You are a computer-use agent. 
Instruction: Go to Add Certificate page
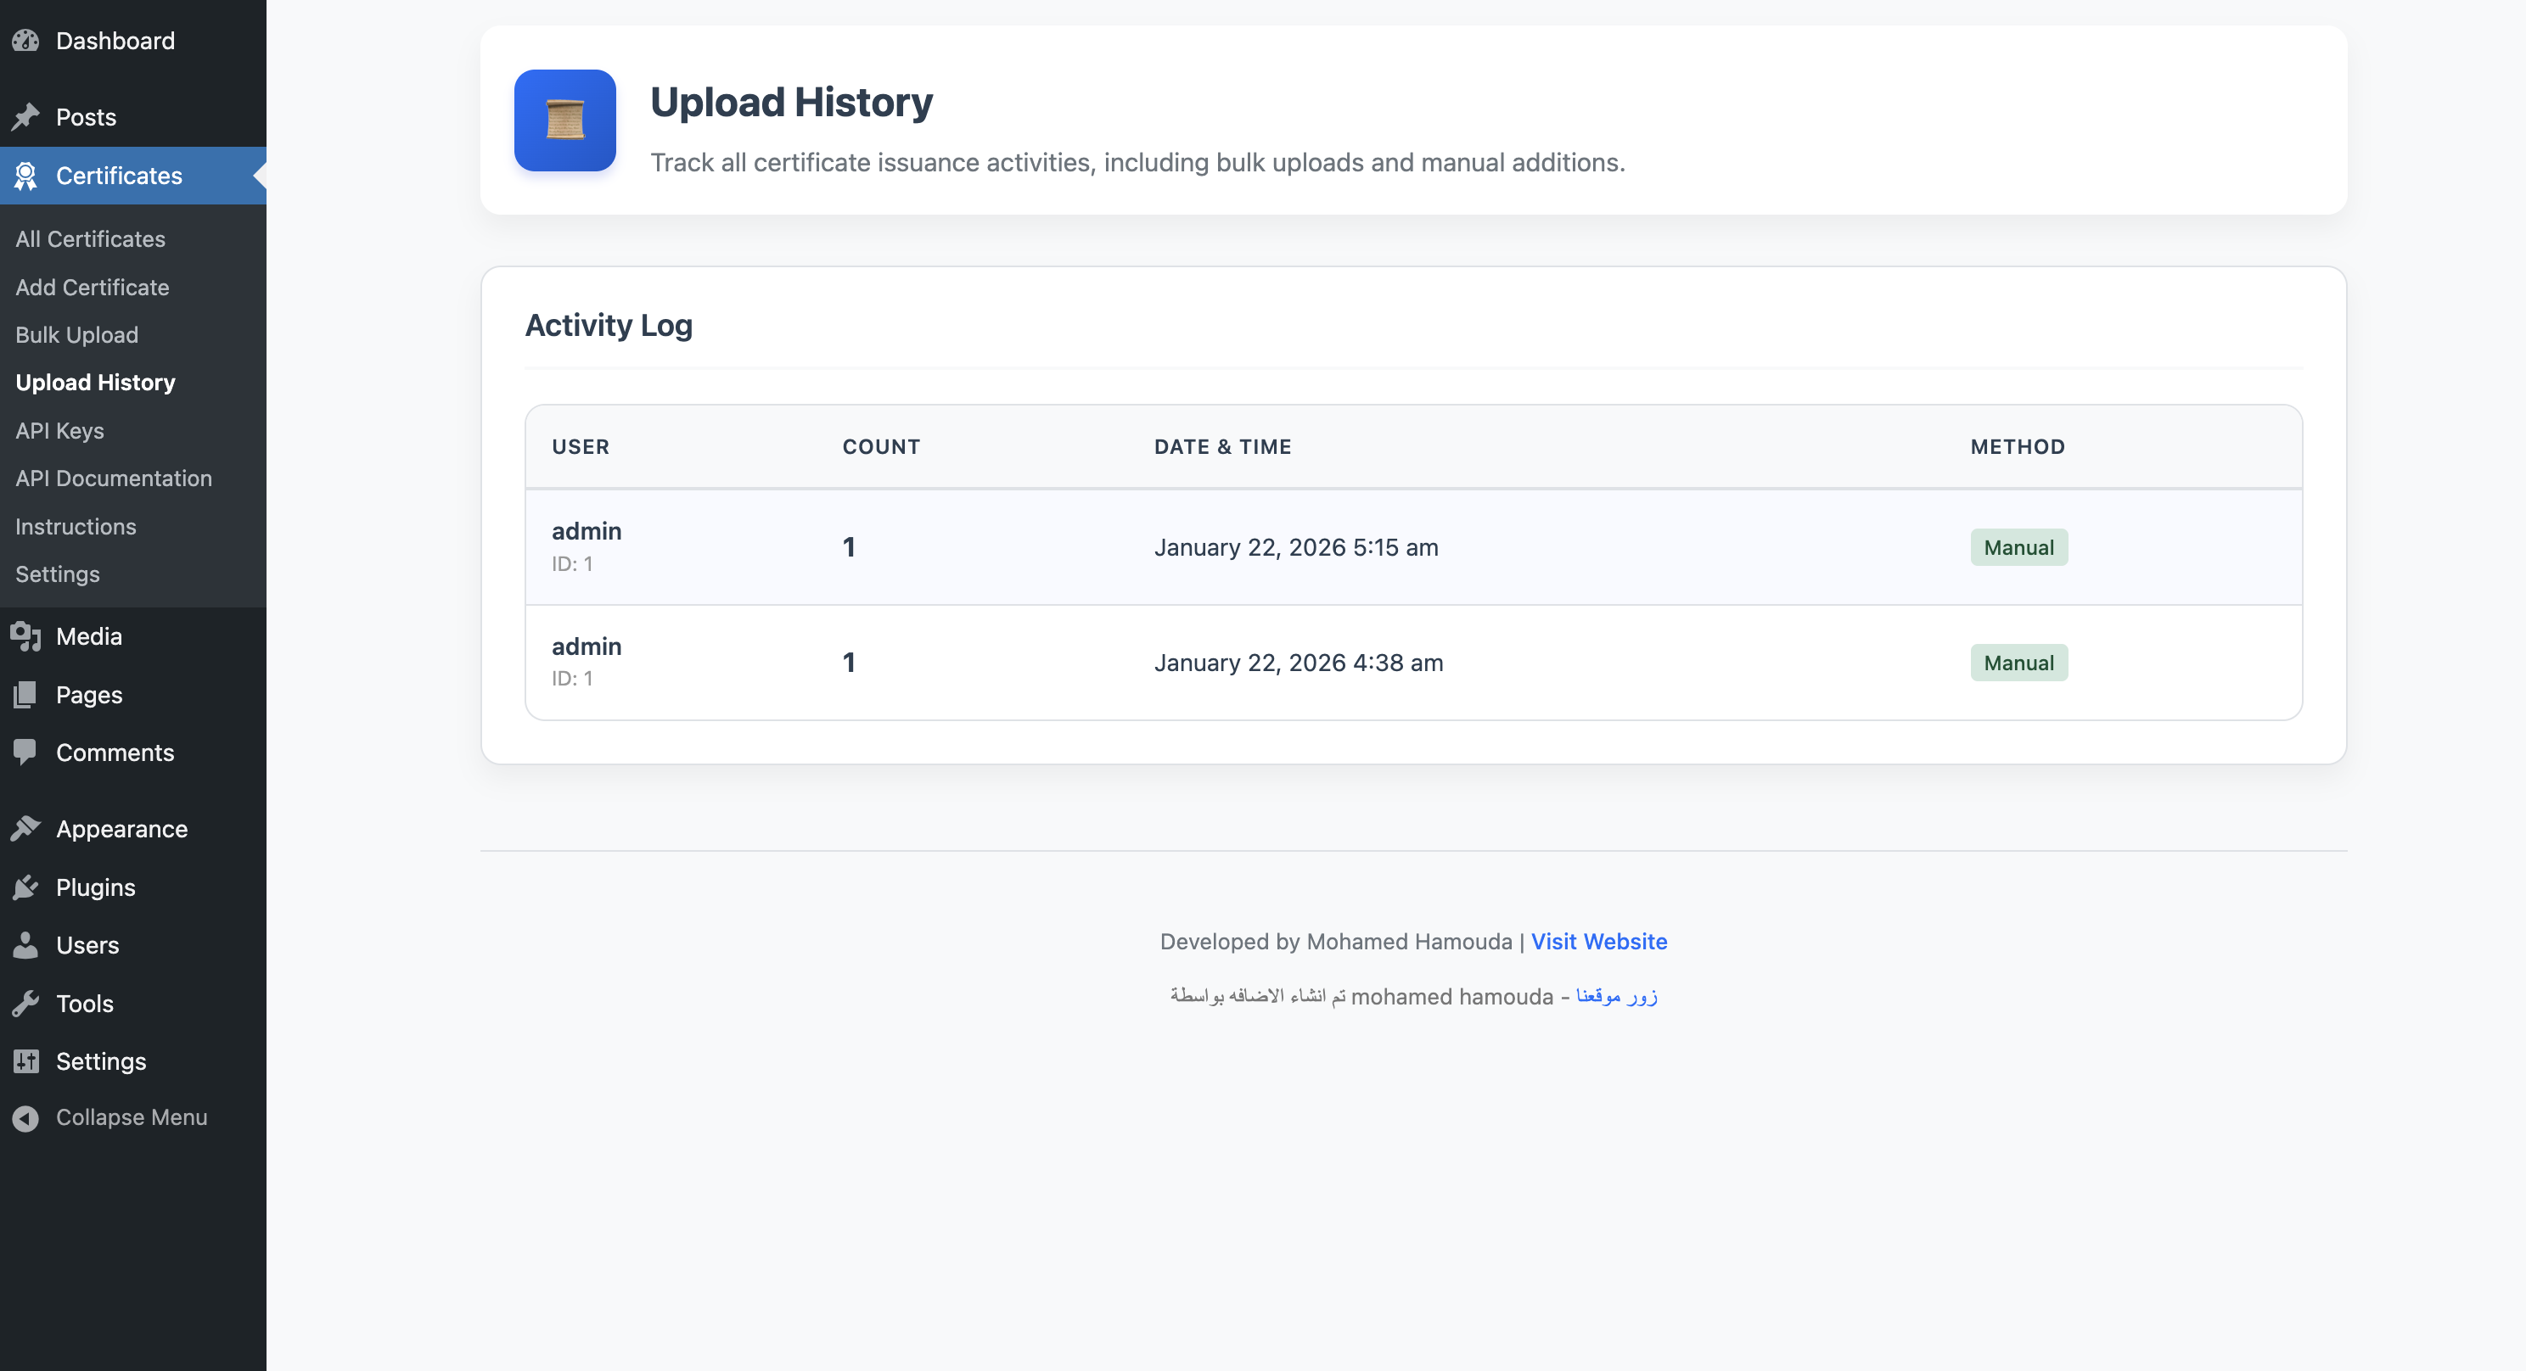[x=93, y=287]
